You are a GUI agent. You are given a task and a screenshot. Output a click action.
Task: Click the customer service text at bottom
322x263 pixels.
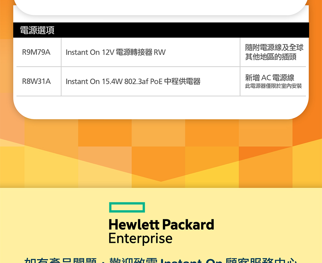coord(161,260)
